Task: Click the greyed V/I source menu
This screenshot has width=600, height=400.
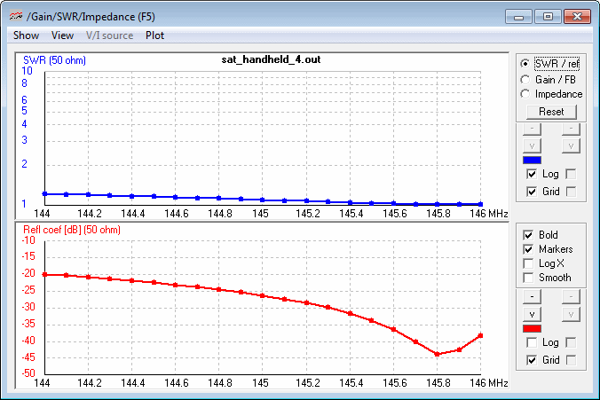Action: (109, 35)
